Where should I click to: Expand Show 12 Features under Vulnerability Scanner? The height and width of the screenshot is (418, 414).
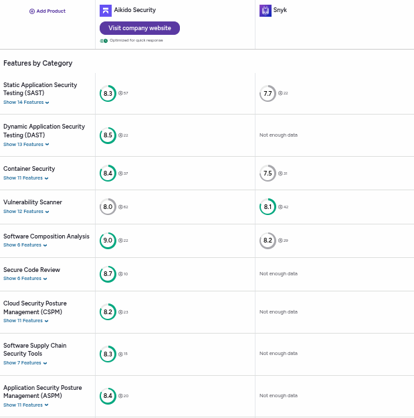pyautogui.click(x=26, y=212)
